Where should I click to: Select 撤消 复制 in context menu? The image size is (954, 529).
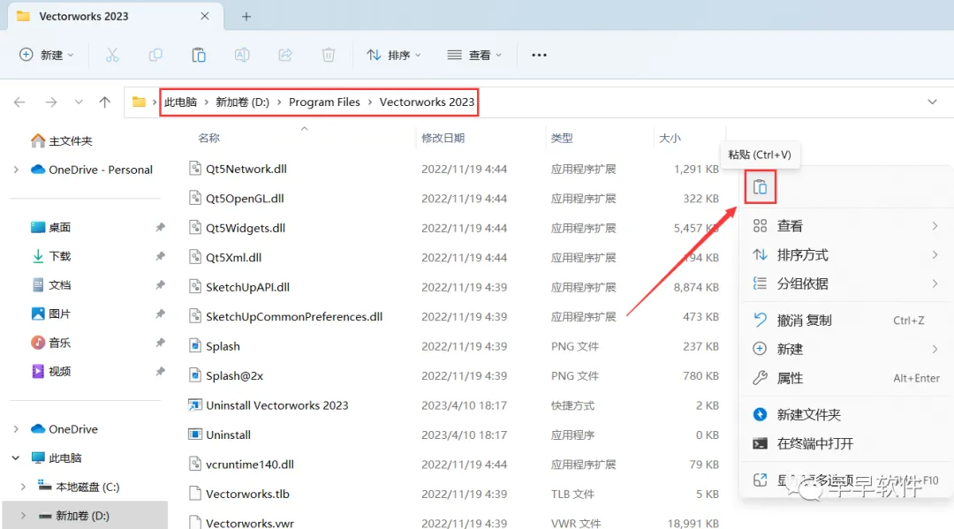[845, 321]
